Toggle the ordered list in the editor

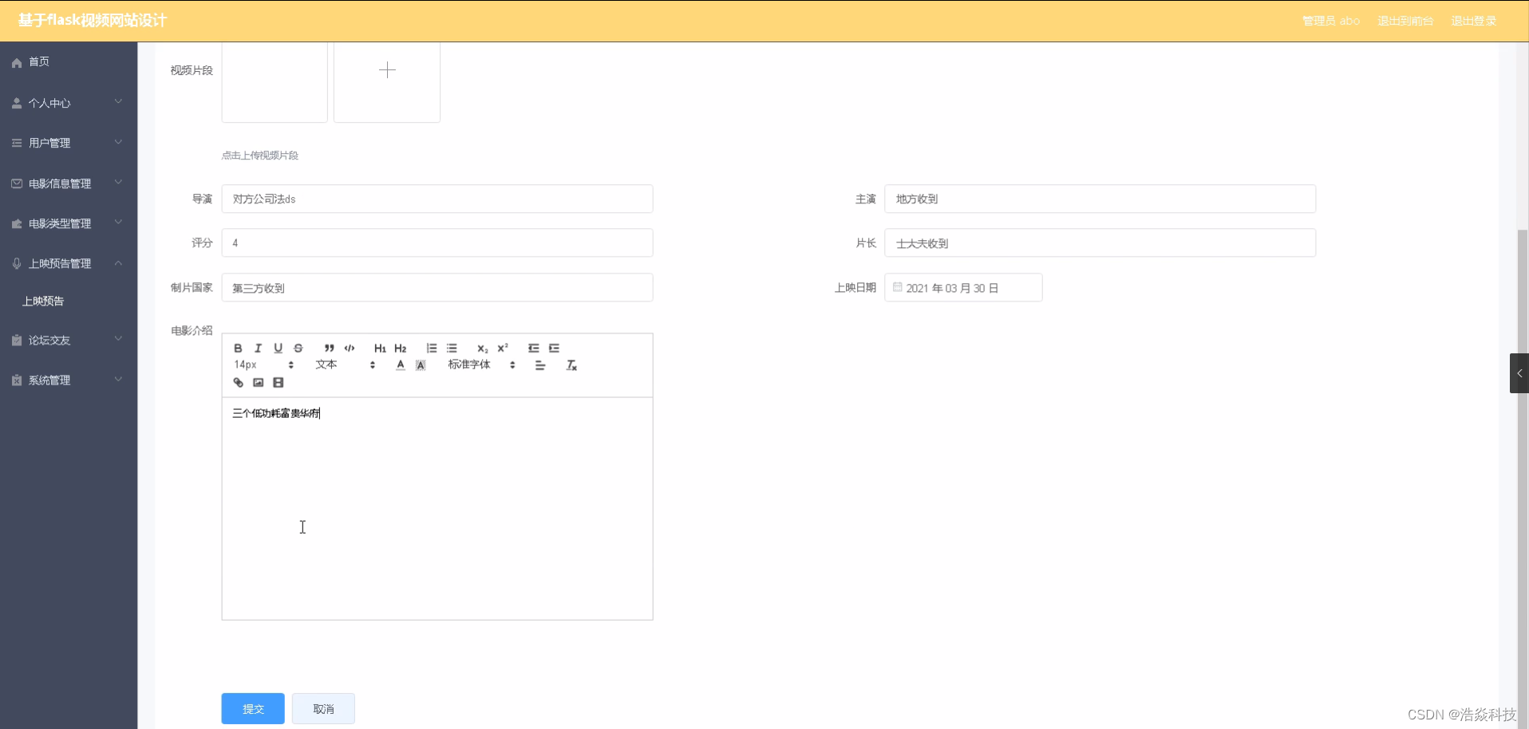coord(431,348)
